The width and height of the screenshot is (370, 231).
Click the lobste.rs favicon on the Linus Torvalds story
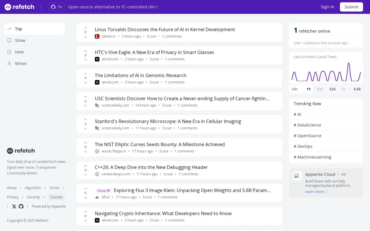click(97, 36)
